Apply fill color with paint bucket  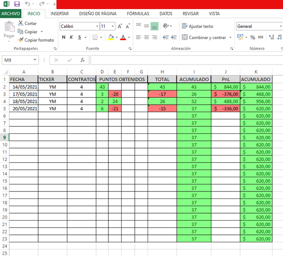111,37
